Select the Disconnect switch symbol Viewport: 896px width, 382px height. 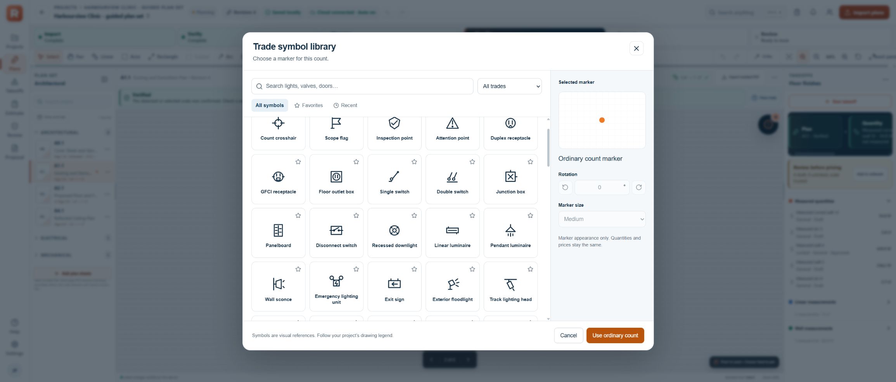pos(336,233)
